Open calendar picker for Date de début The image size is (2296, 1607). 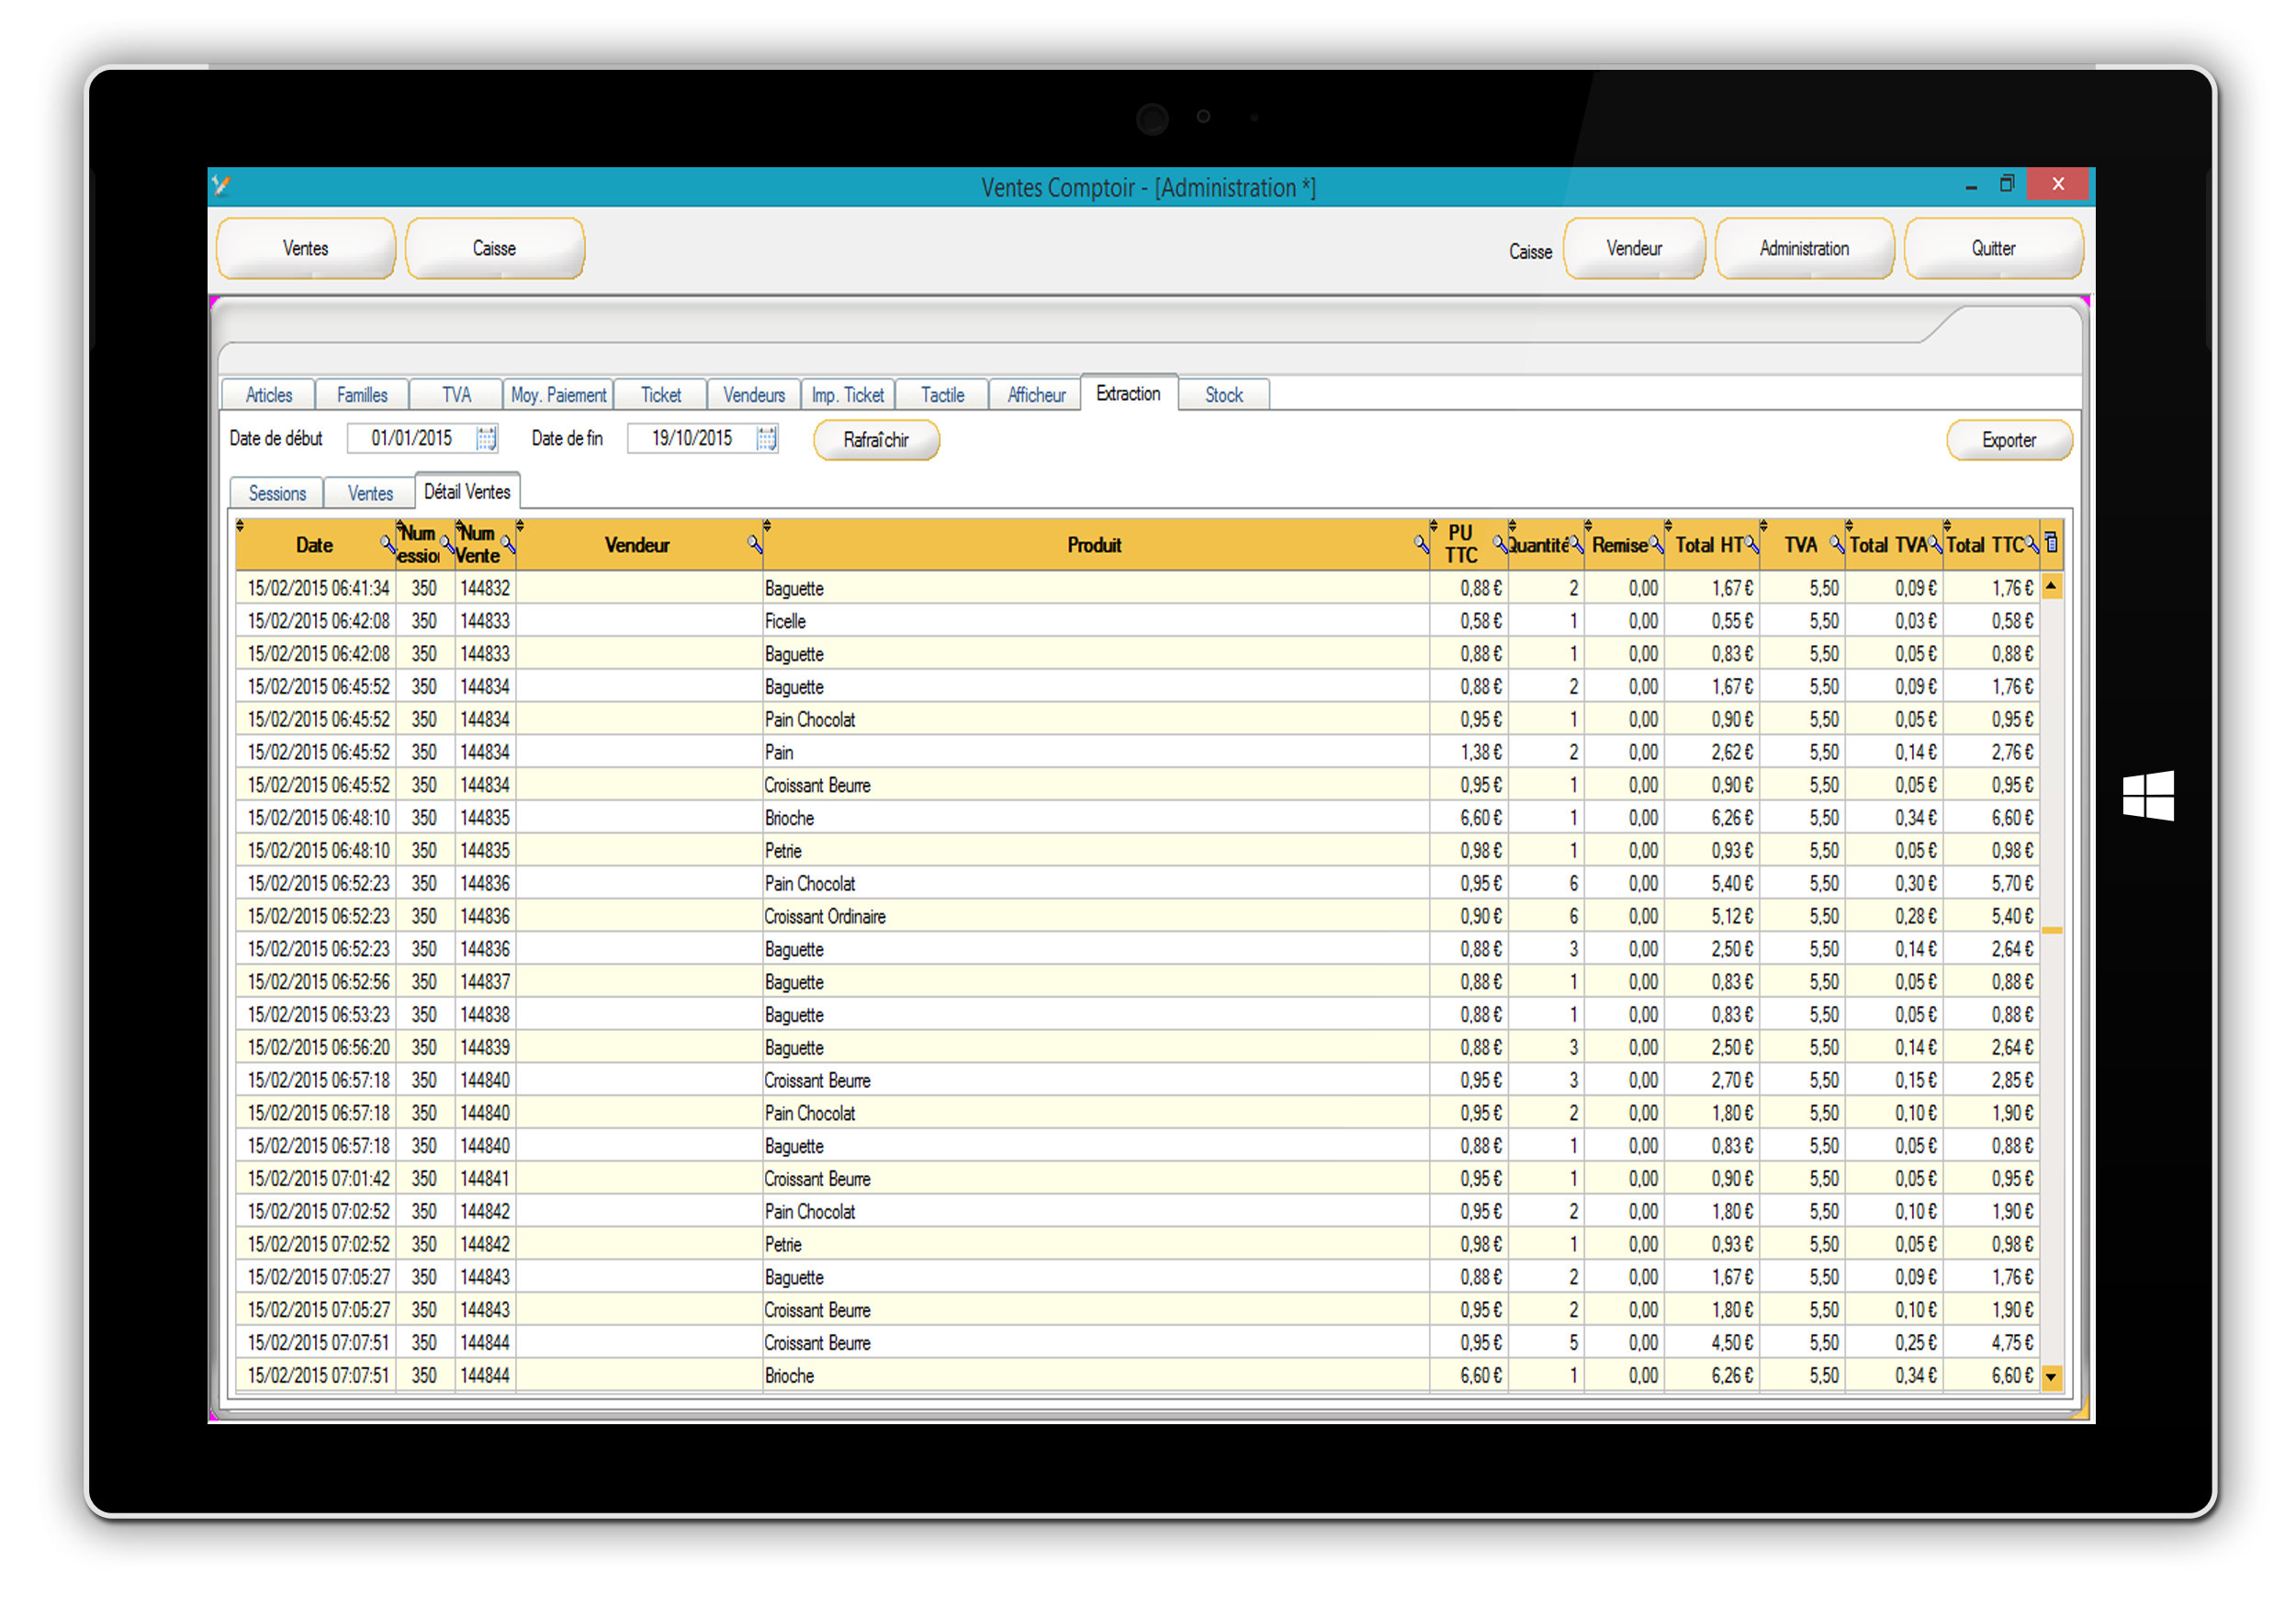tap(486, 438)
